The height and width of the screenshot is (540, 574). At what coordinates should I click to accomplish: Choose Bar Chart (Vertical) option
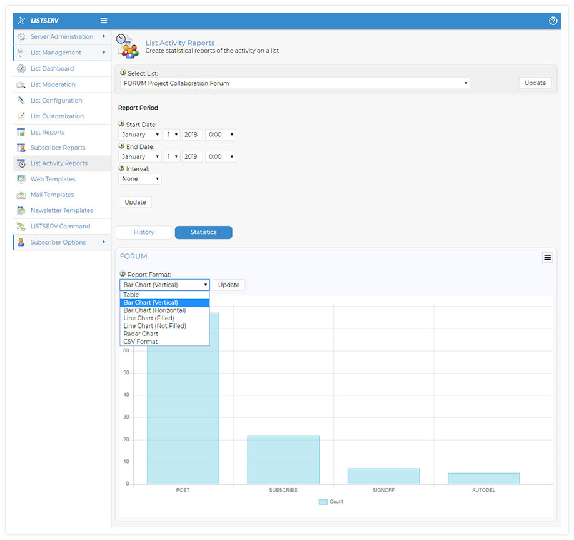pos(164,303)
